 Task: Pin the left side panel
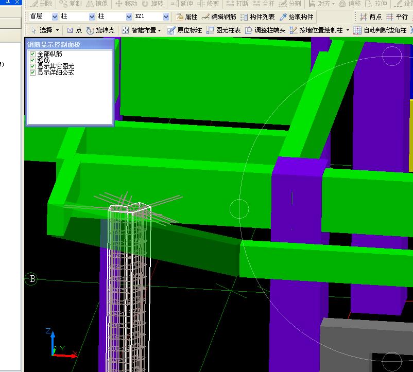point(8,2)
